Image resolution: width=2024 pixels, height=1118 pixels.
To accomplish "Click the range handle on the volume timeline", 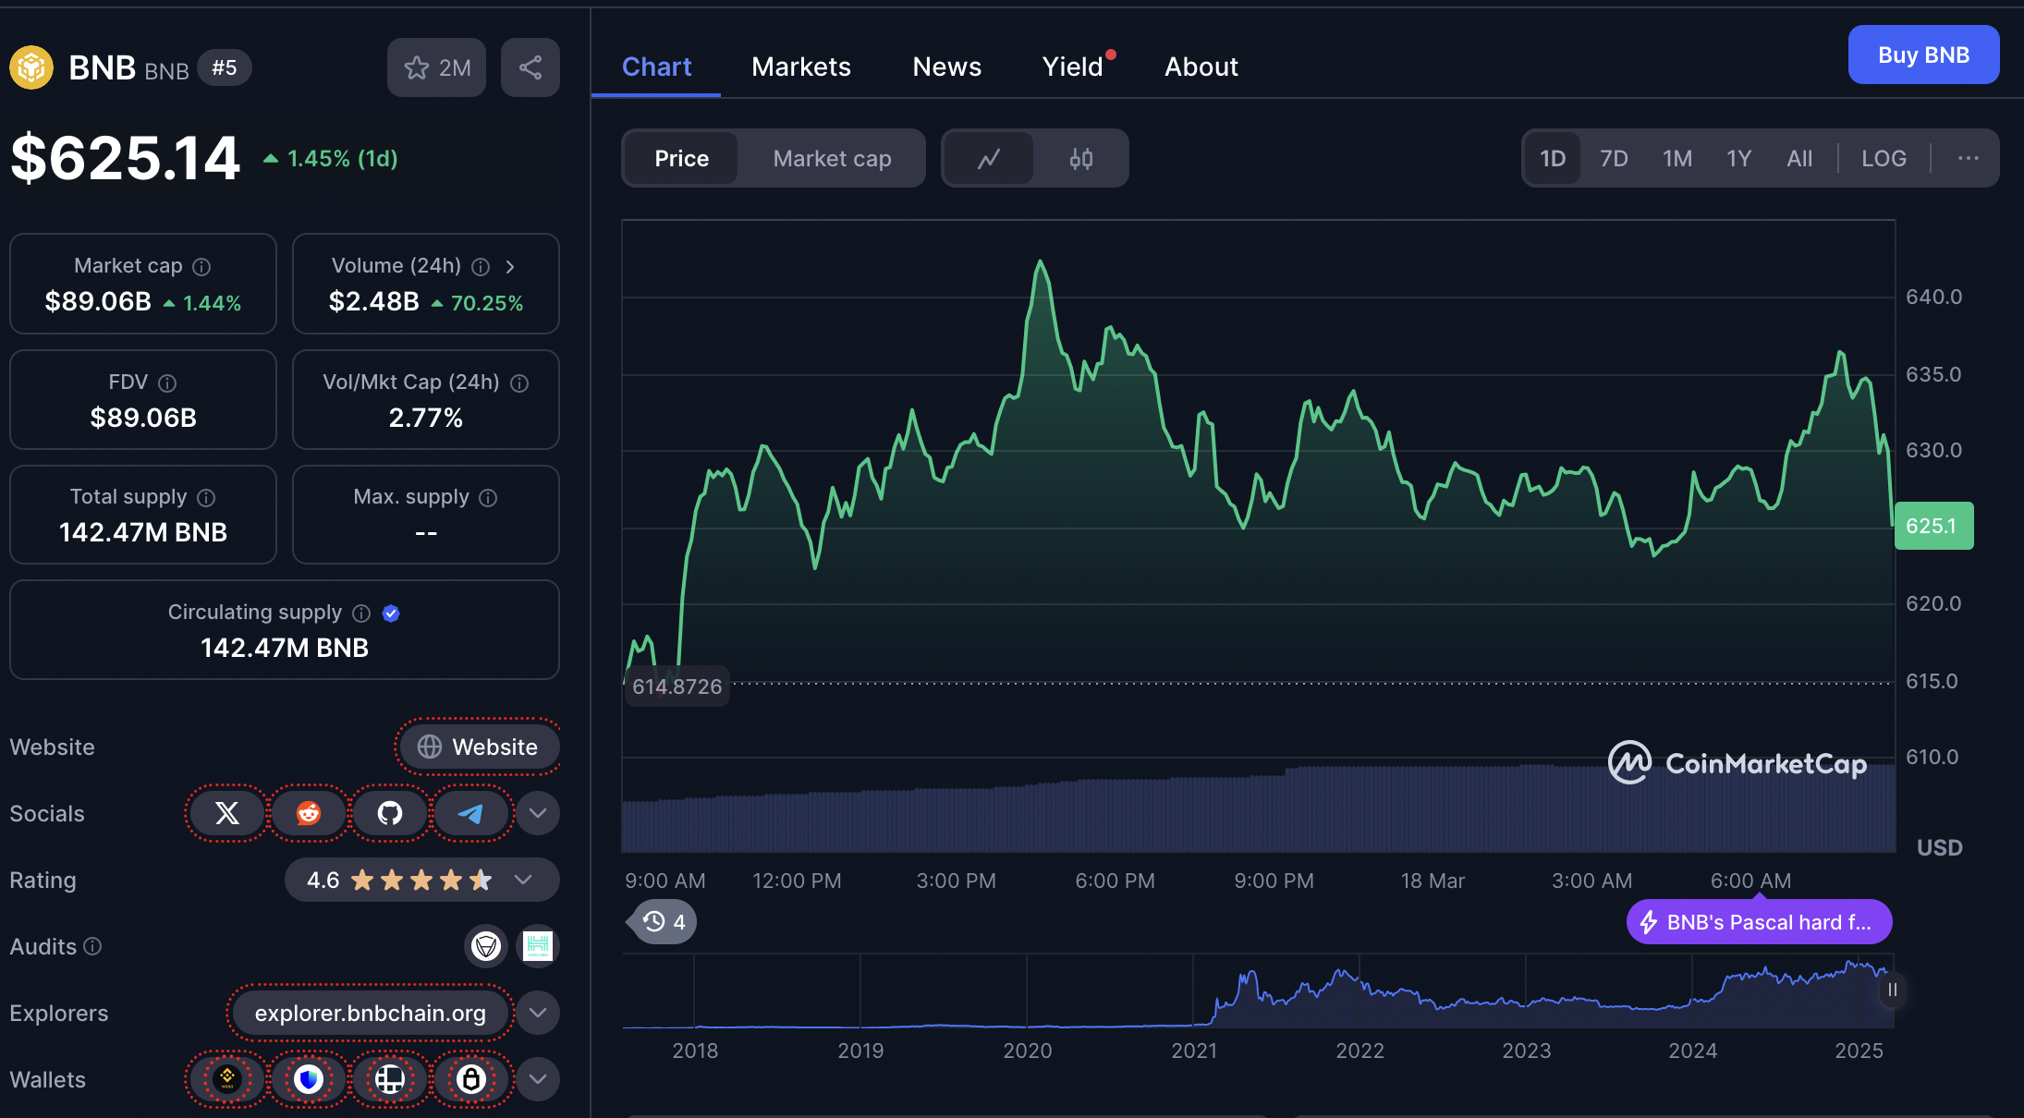I will pyautogui.click(x=1892, y=990).
